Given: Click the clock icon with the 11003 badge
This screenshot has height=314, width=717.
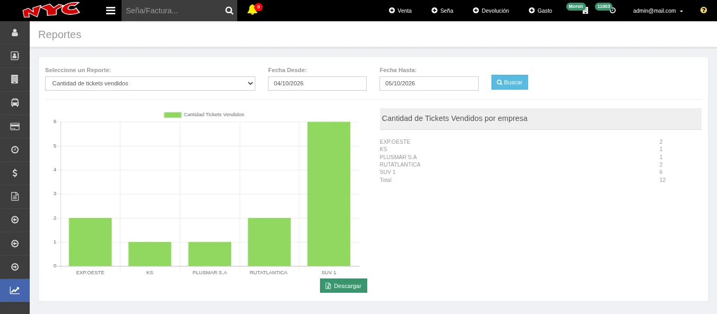Looking at the screenshot, I should pyautogui.click(x=613, y=11).
